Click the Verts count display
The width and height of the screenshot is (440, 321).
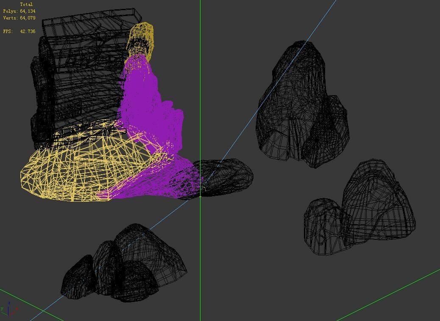[18, 18]
